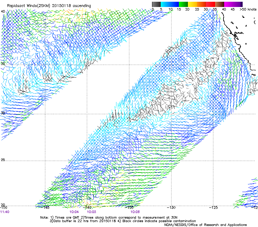Click the cyan 5-10 knots legend swatch
Viewport: 258px width, 227px height.
pyautogui.click(x=165, y=4)
